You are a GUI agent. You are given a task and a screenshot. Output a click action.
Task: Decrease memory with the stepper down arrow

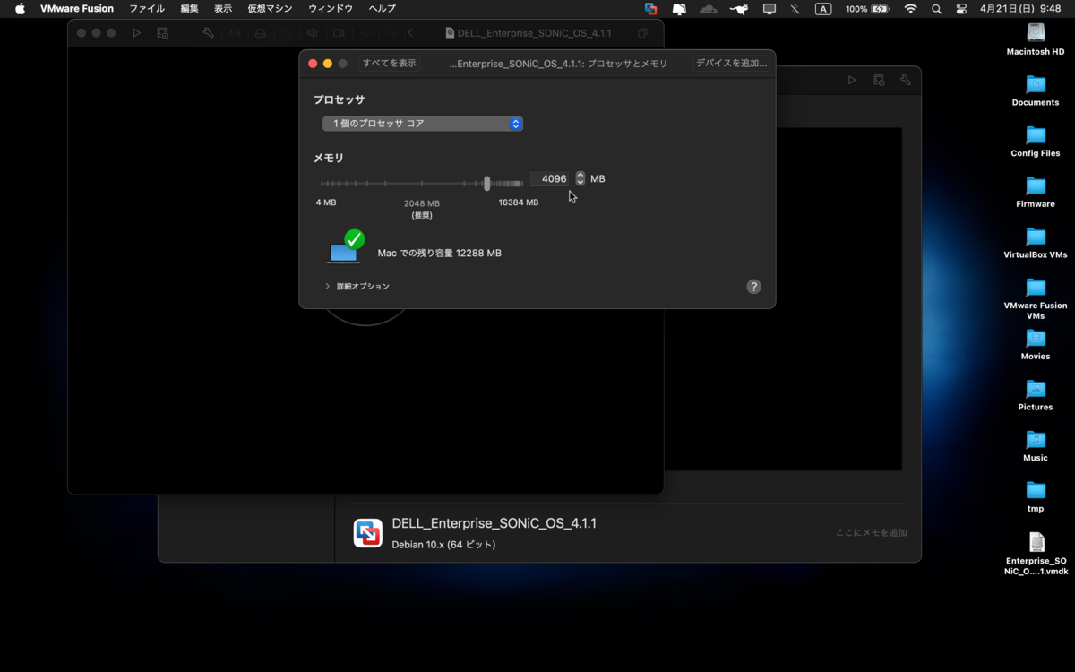click(x=580, y=183)
